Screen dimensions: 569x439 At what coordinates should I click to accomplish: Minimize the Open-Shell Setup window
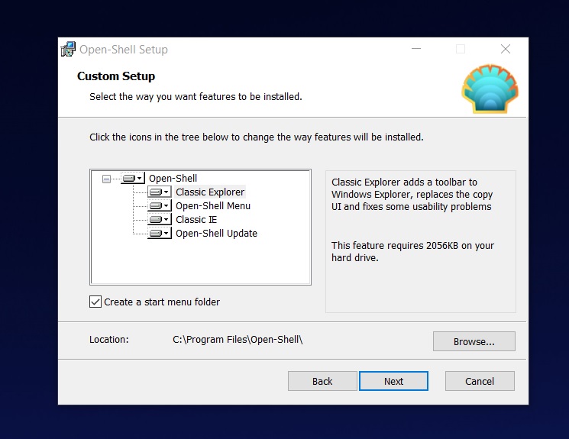416,49
